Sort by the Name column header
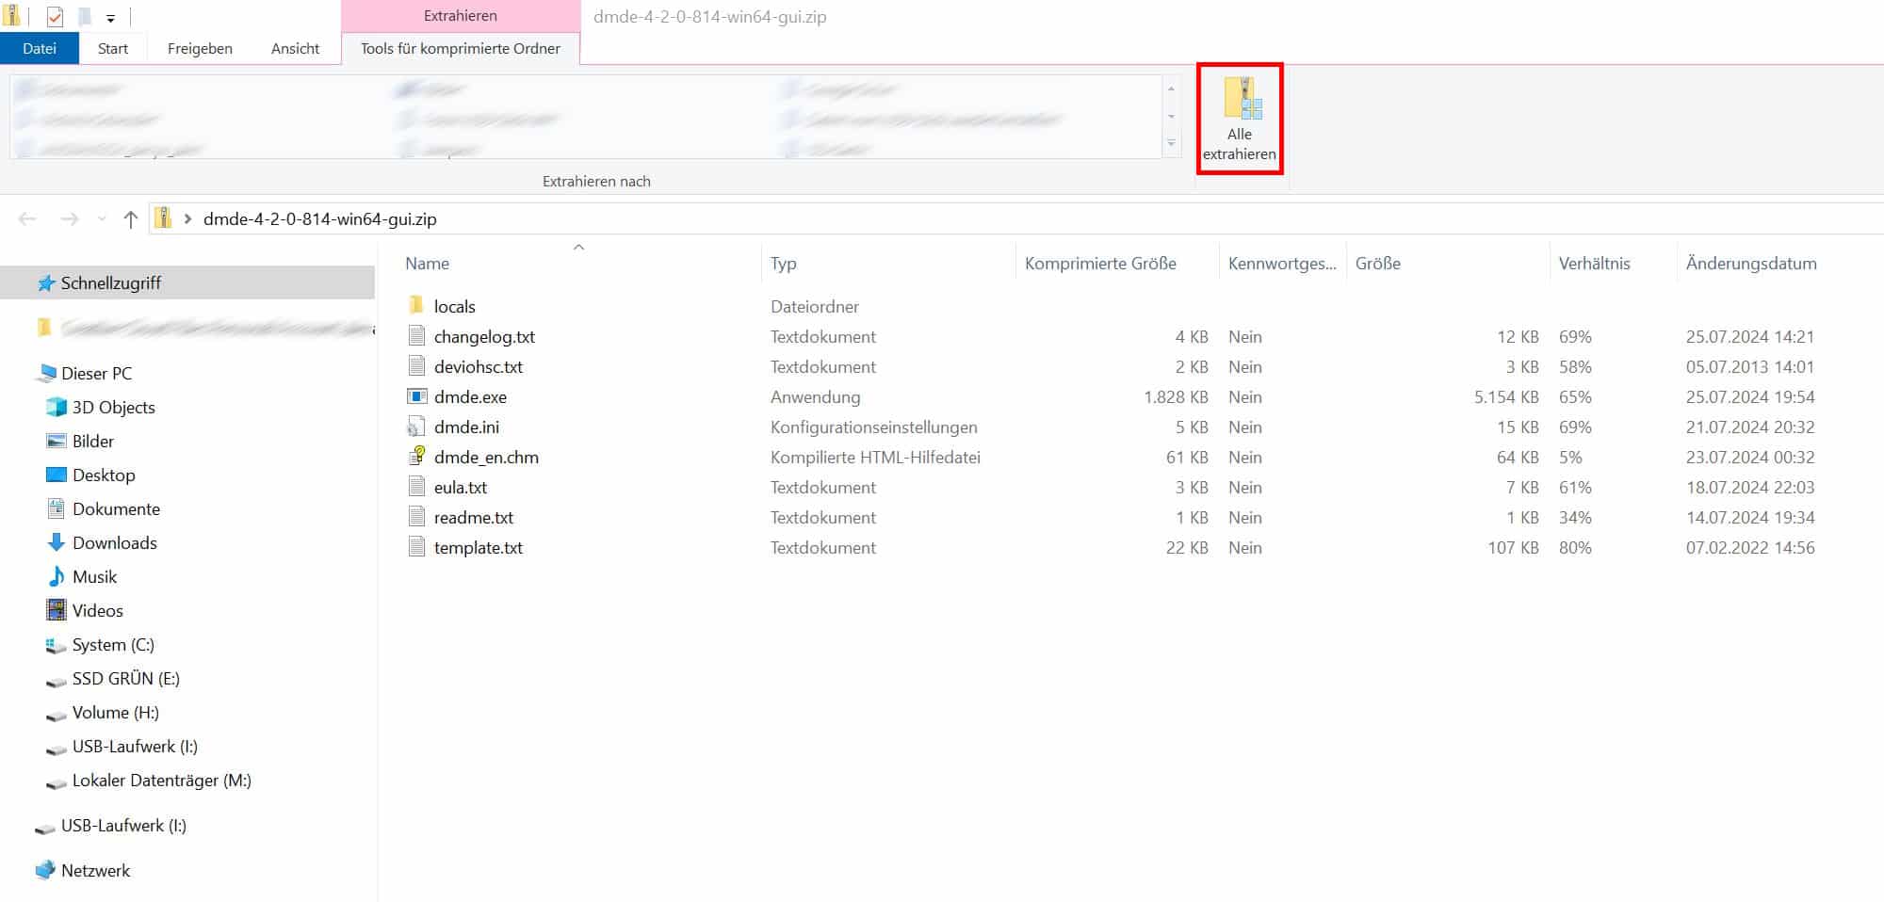The width and height of the screenshot is (1884, 902). click(427, 264)
